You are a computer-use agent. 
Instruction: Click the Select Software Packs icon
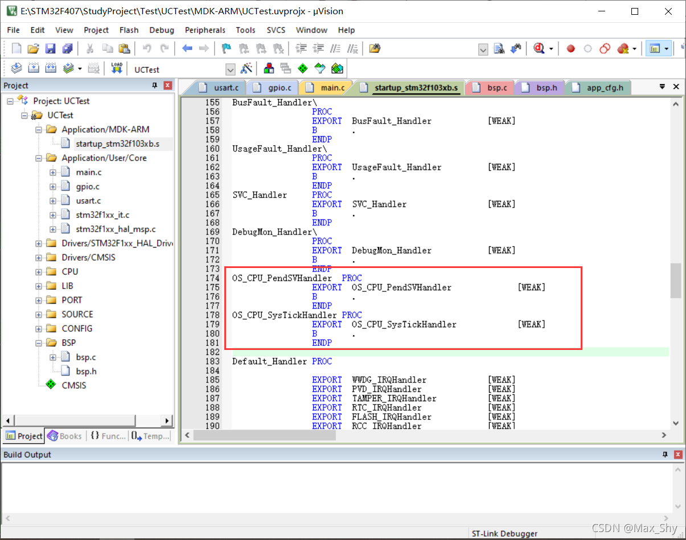320,69
